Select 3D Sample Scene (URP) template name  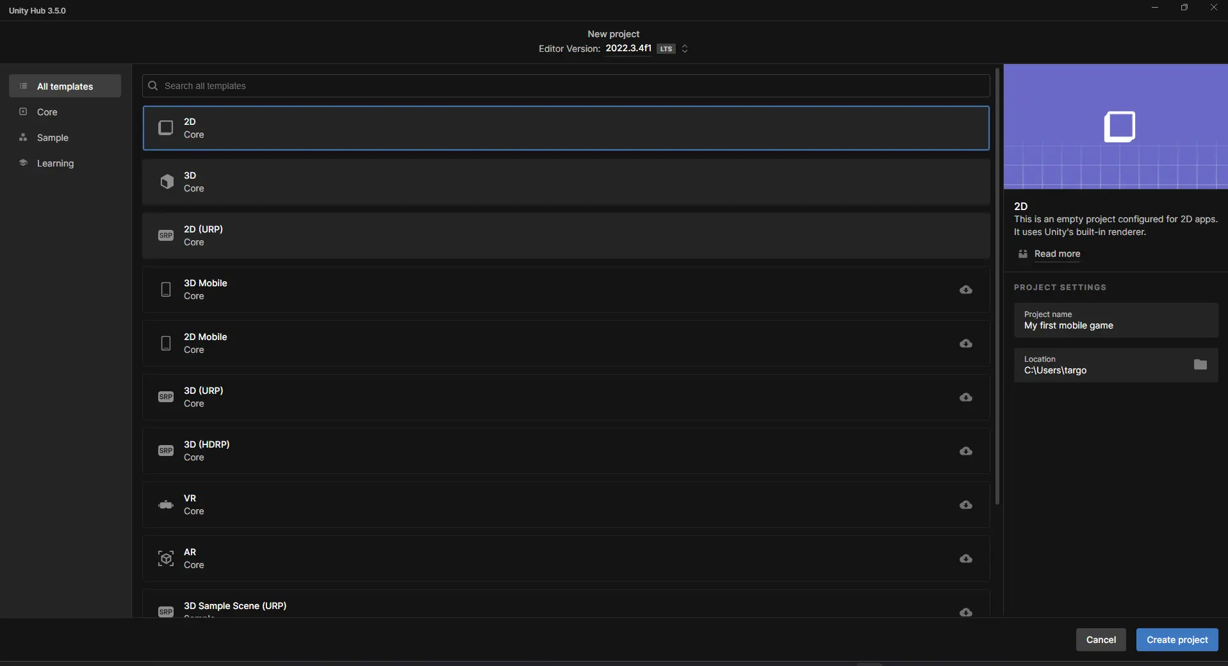click(234, 606)
